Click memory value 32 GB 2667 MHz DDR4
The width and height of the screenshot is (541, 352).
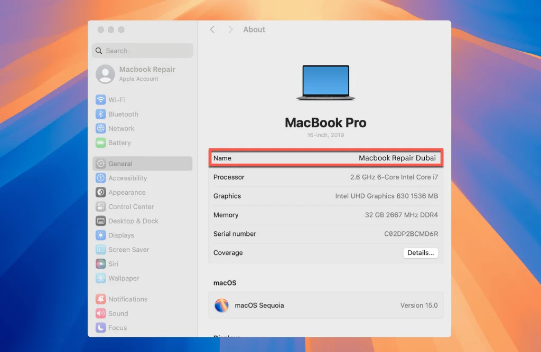tap(402, 215)
